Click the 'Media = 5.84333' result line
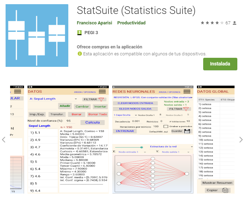Viewport: 245px width, 204px height. [72, 134]
